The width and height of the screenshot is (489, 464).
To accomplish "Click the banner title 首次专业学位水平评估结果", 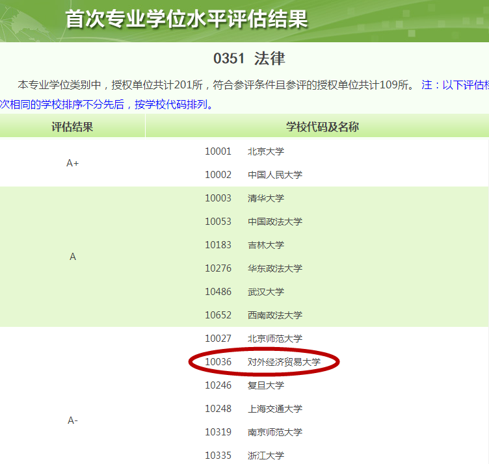I will (x=187, y=19).
